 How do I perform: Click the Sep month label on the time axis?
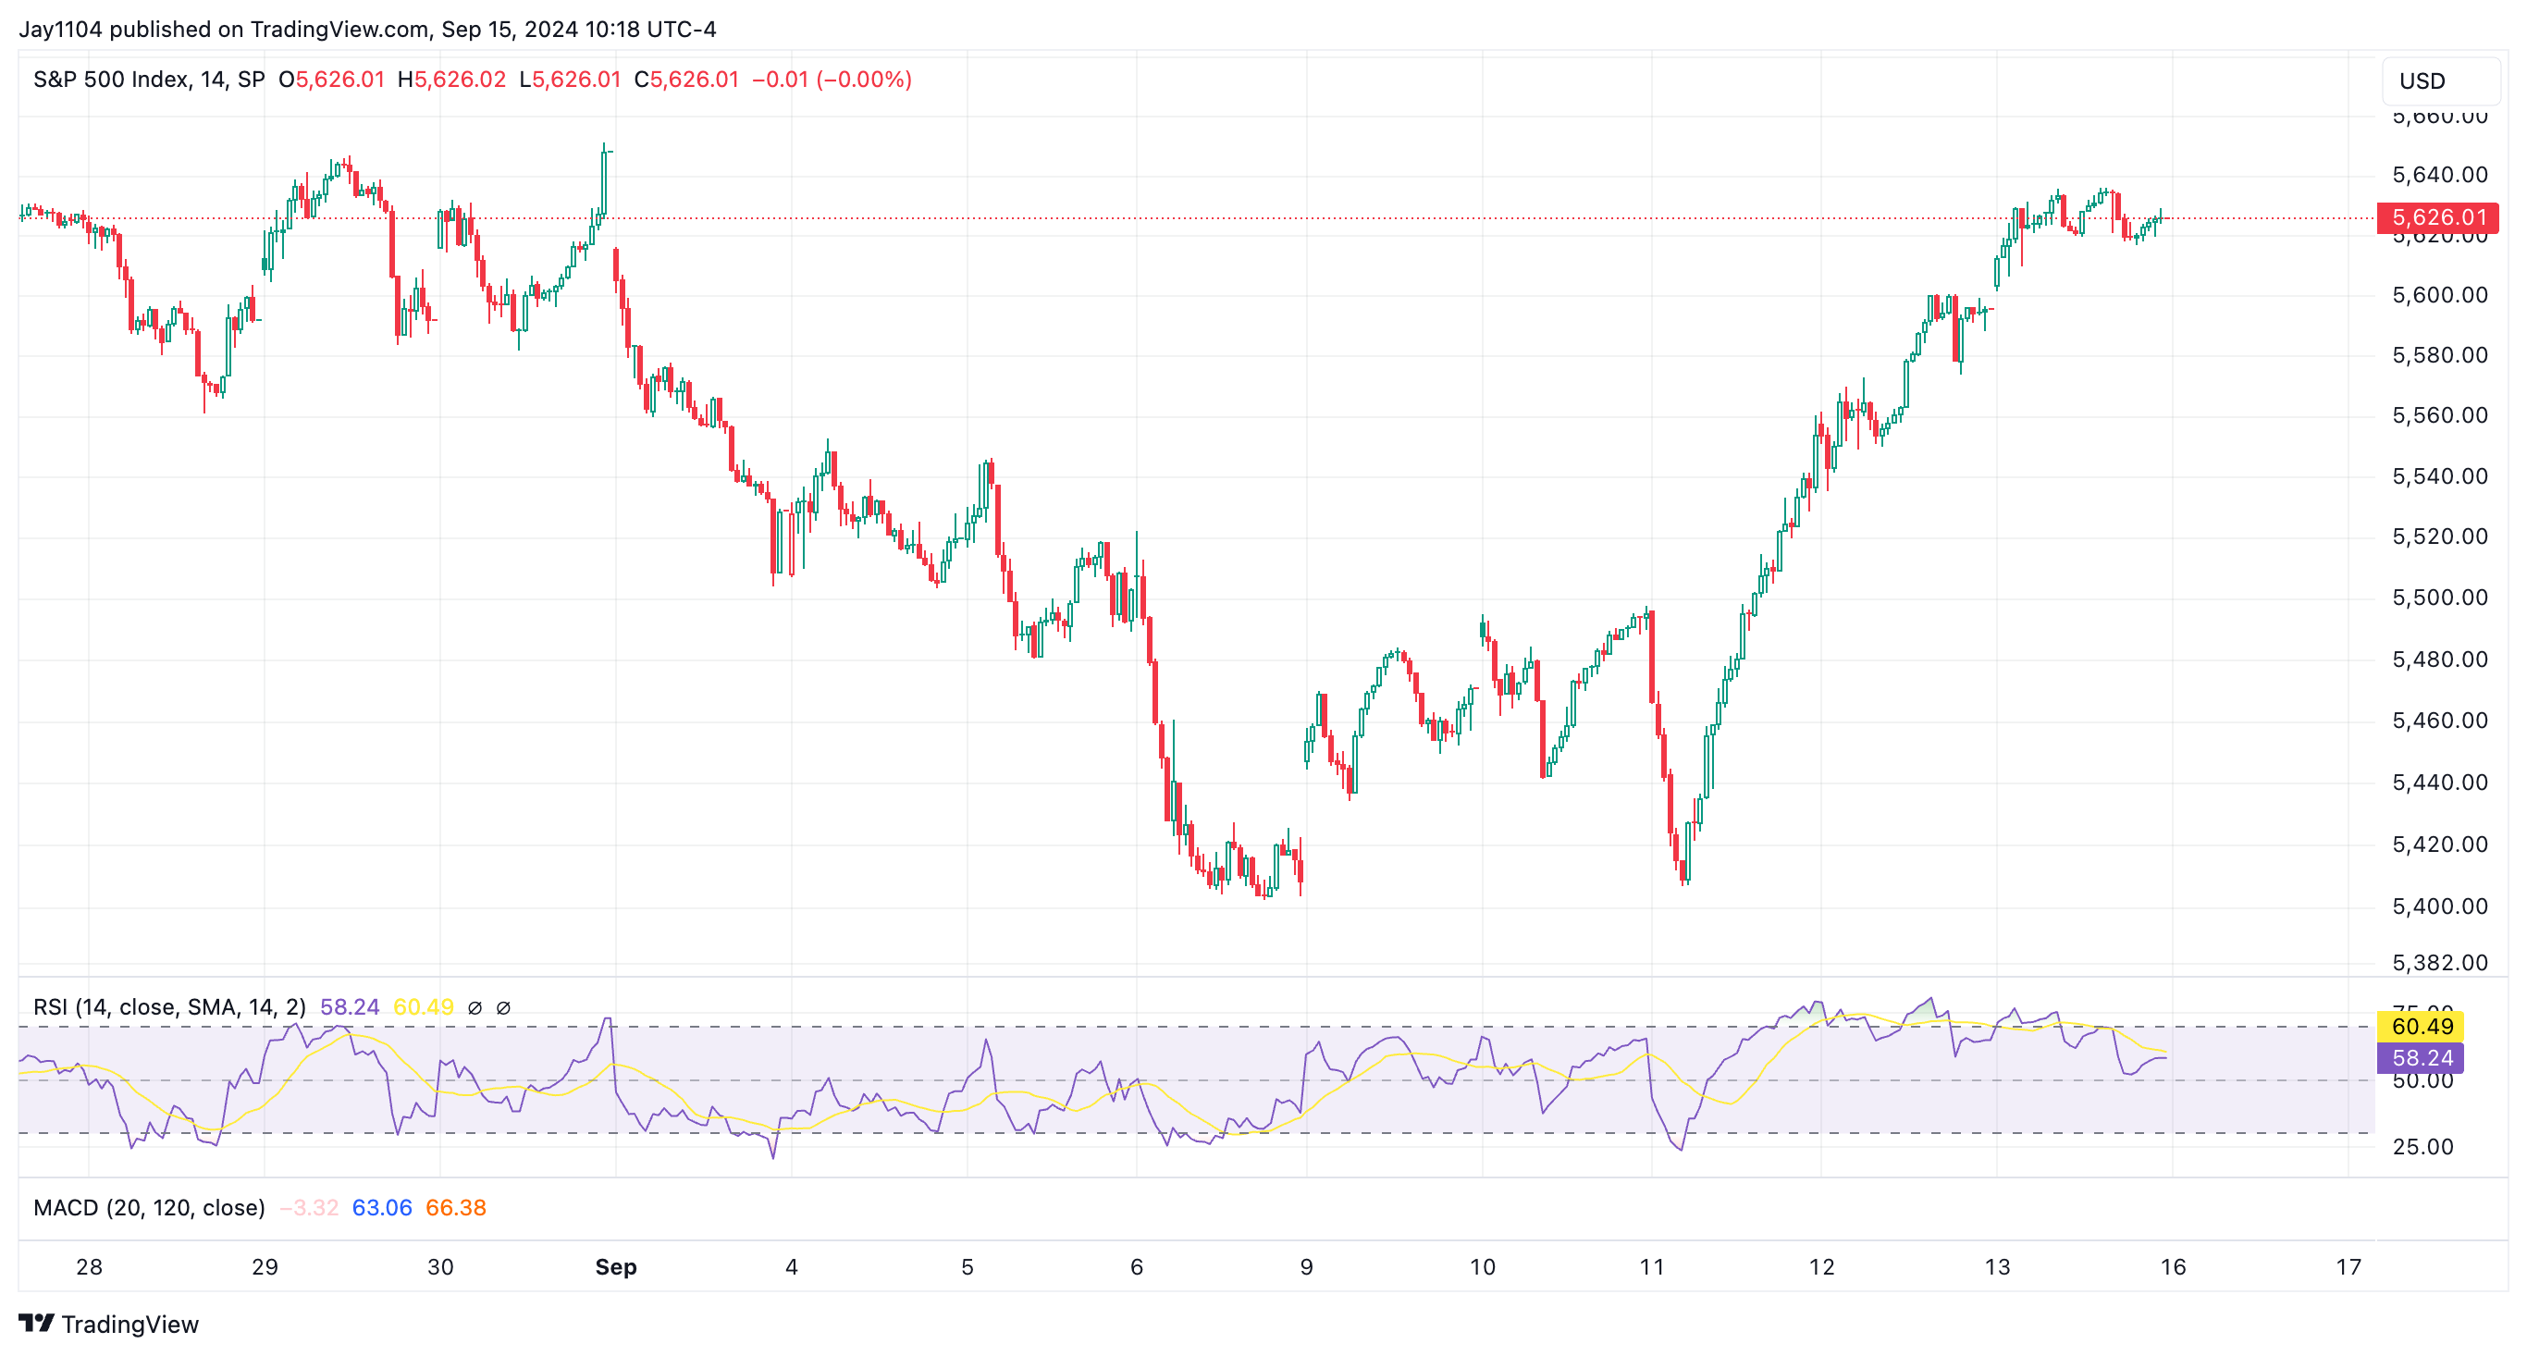point(616,1266)
